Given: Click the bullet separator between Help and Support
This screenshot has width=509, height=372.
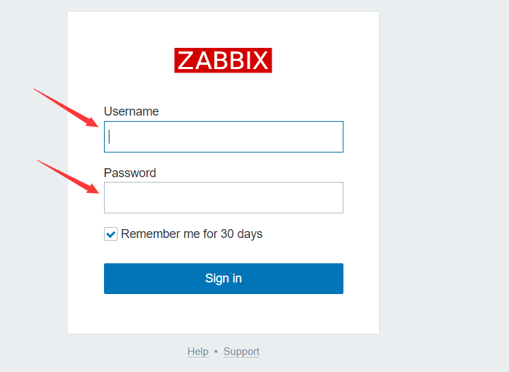Looking at the screenshot, I should coord(216,351).
